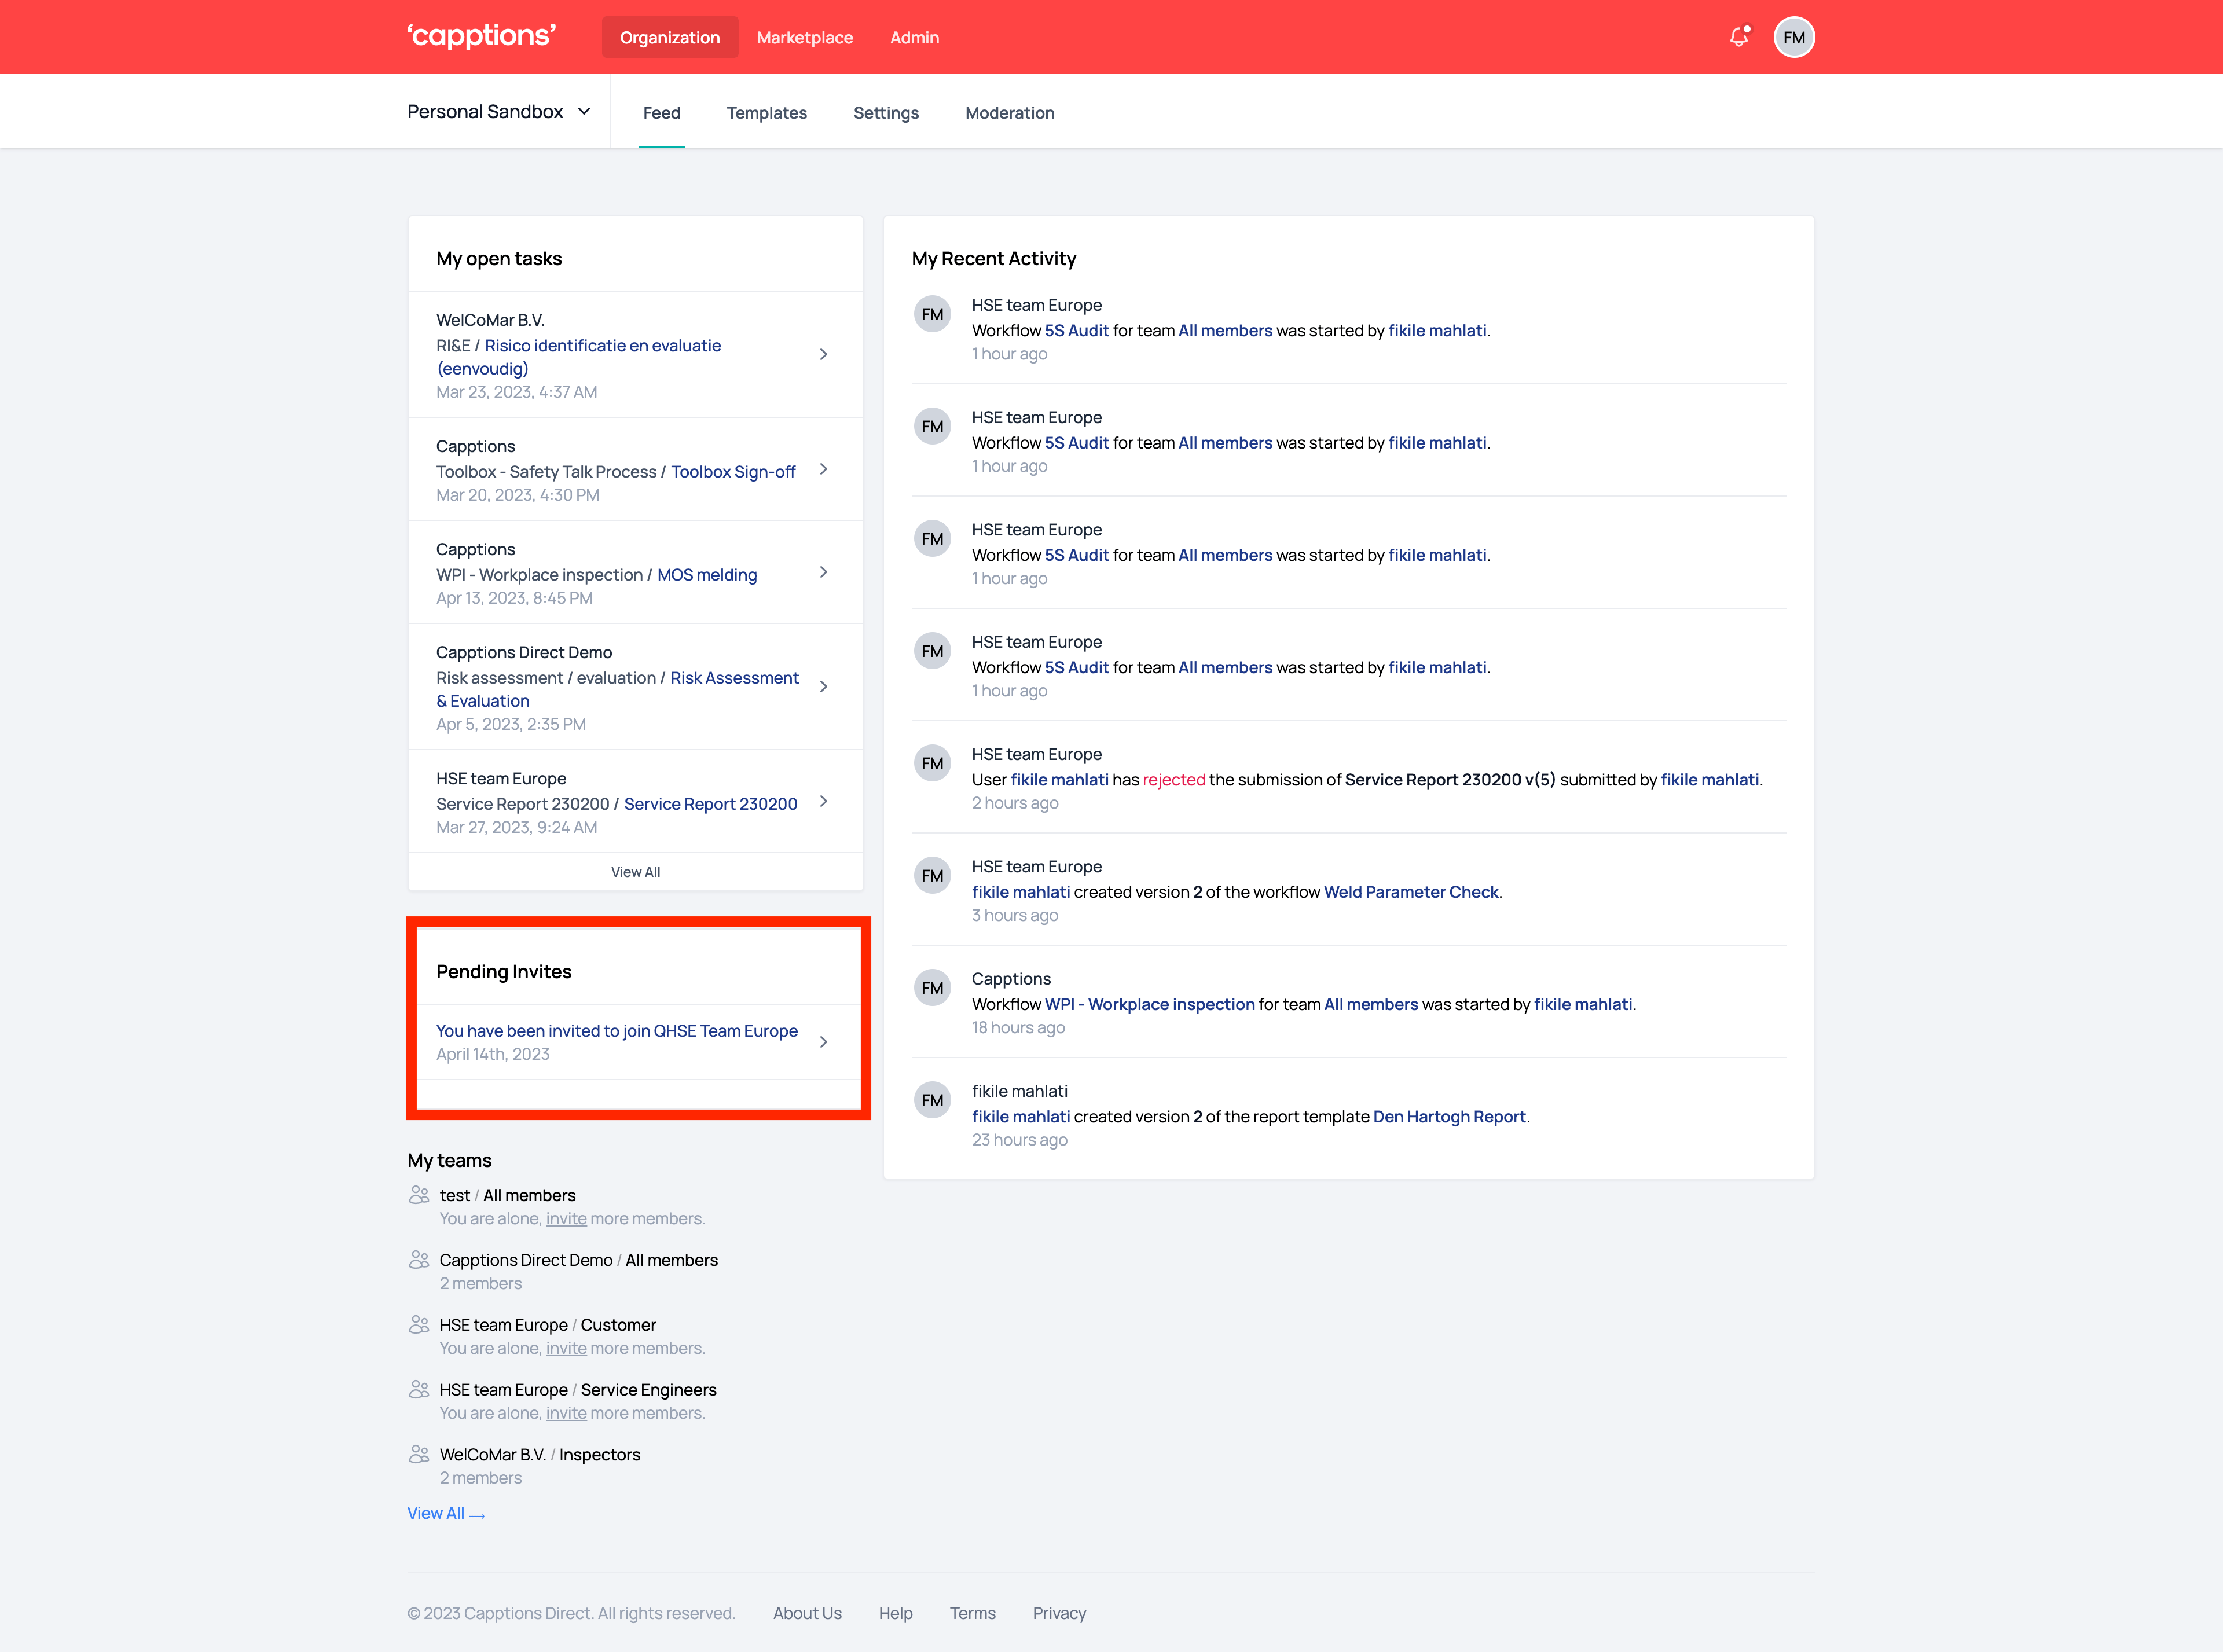Open the Weld Parameter Check workflow link
The height and width of the screenshot is (1652, 2223).
1410,892
